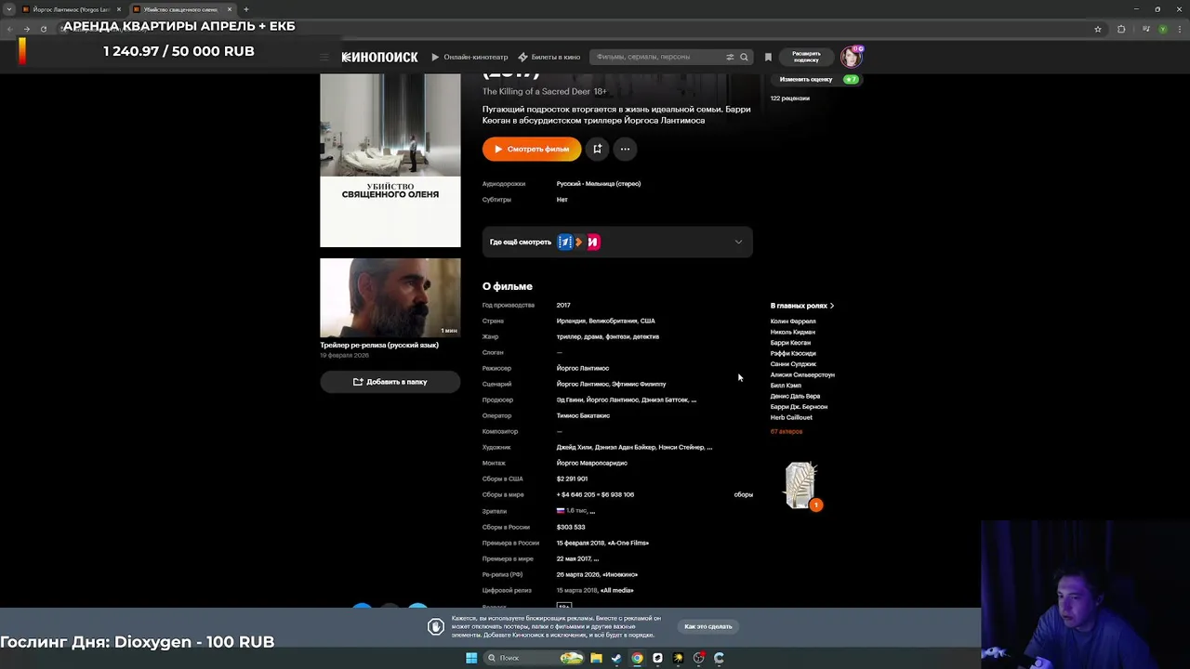Click the Cannes award palm branch icon
Image resolution: width=1190 pixels, height=669 pixels.
(x=800, y=485)
